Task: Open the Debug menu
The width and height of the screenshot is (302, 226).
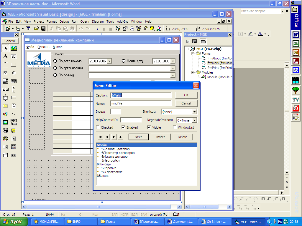Action: [x=64, y=21]
